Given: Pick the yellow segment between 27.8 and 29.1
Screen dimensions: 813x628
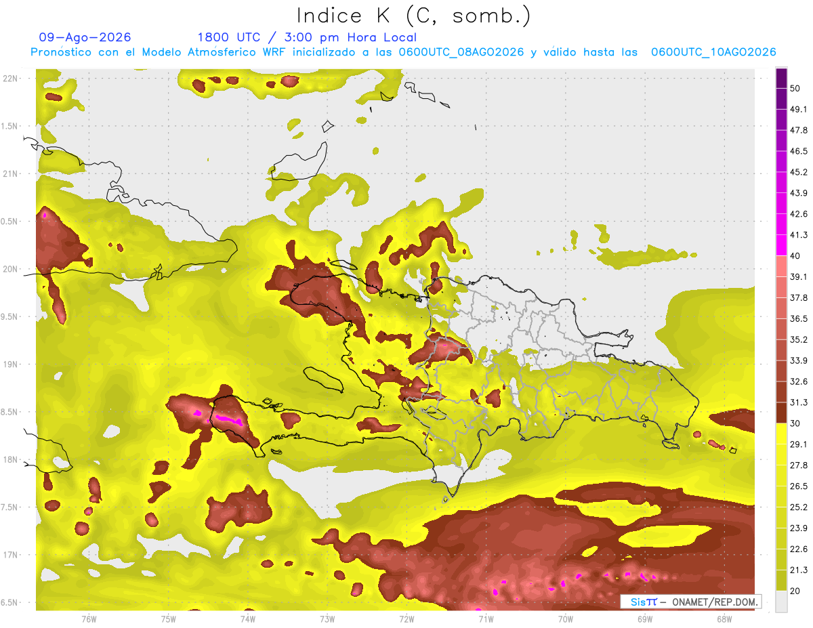Looking at the screenshot, I should [782, 455].
